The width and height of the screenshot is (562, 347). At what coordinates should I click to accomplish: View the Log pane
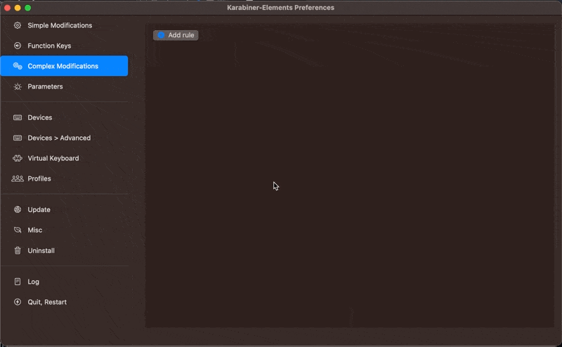[x=64, y=282]
